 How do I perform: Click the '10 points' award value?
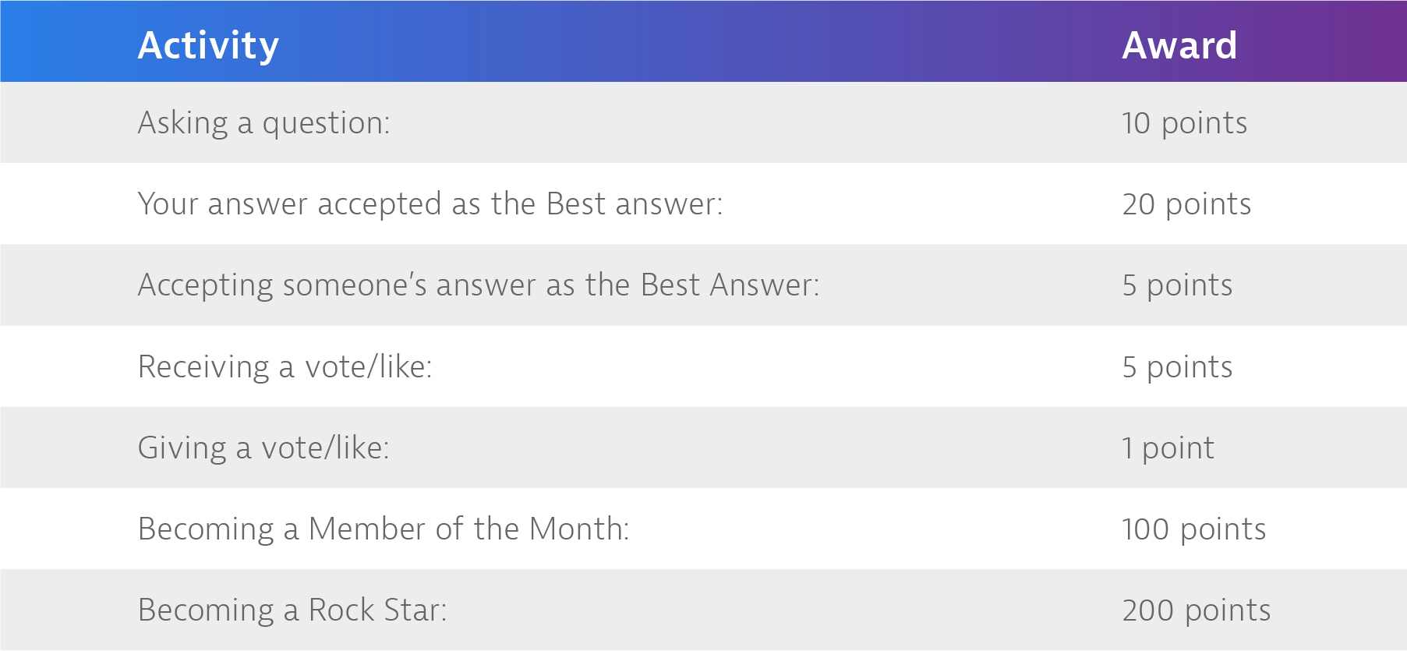(x=1185, y=123)
